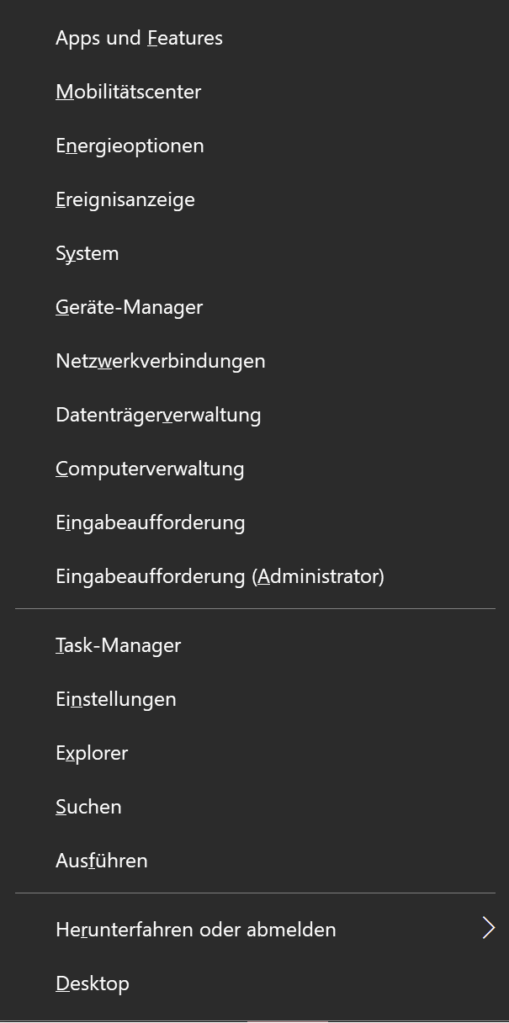Open Datenträgerverwaltung
This screenshot has width=509, height=1023.
click(x=158, y=415)
